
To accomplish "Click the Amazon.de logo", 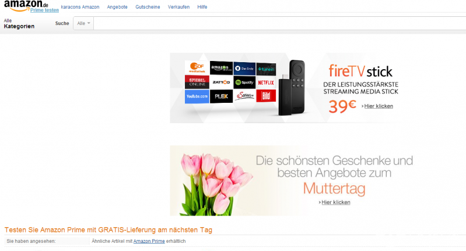I will pos(26,5).
